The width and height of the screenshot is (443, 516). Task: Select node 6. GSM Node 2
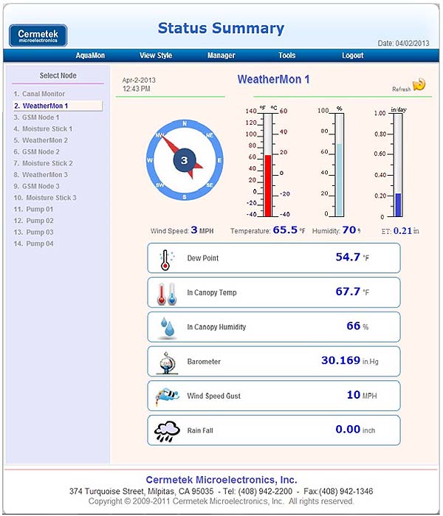pyautogui.click(x=36, y=152)
